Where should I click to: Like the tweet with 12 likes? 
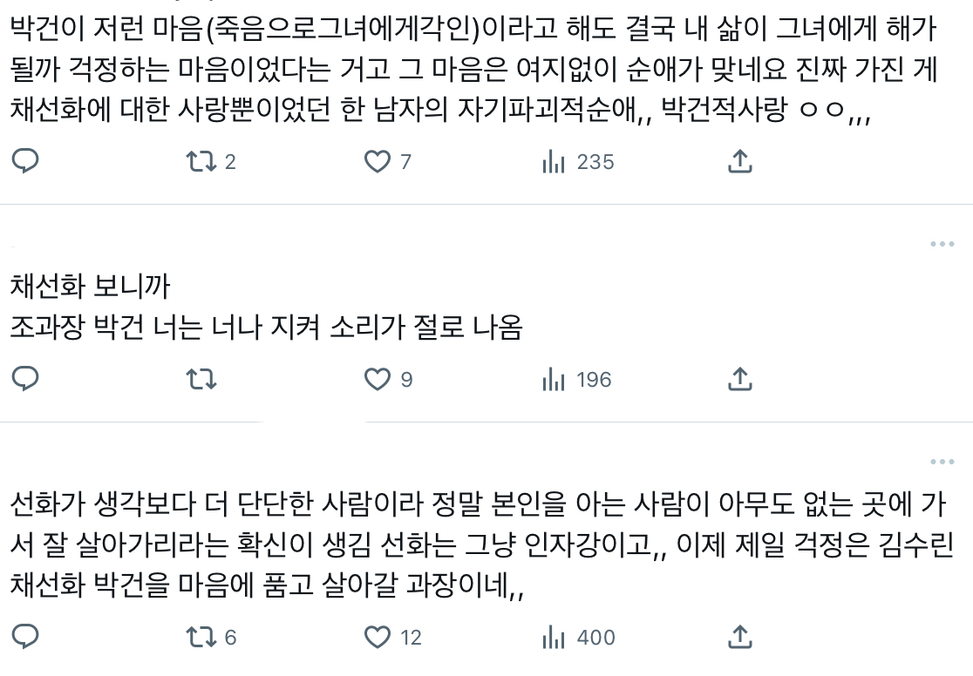point(377,637)
